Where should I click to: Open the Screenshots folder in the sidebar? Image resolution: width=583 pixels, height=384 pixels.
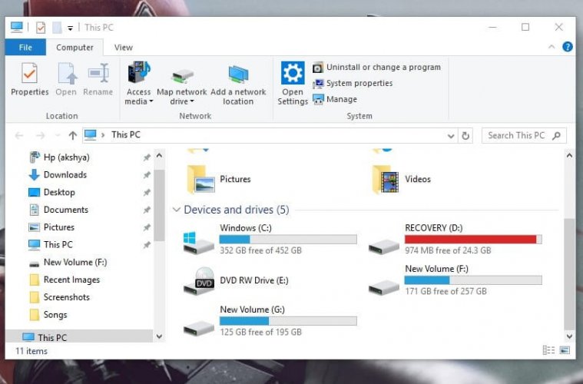tap(59, 297)
